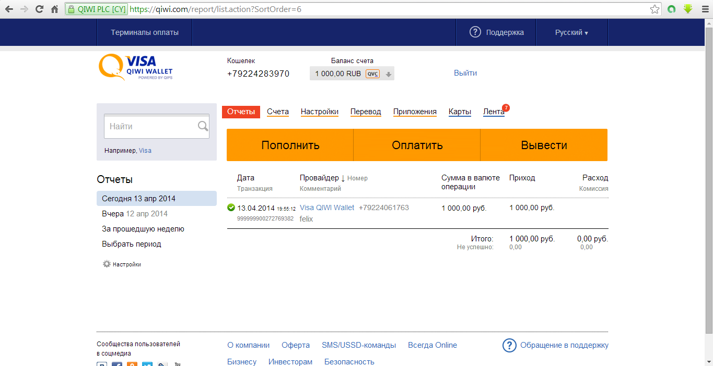Screen dimensions: 713x366
Task: Click the magnifier search icon in Найти box
Action: 203,126
